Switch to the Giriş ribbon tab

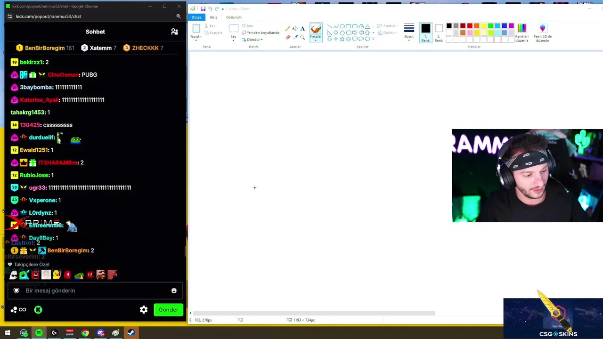(213, 17)
